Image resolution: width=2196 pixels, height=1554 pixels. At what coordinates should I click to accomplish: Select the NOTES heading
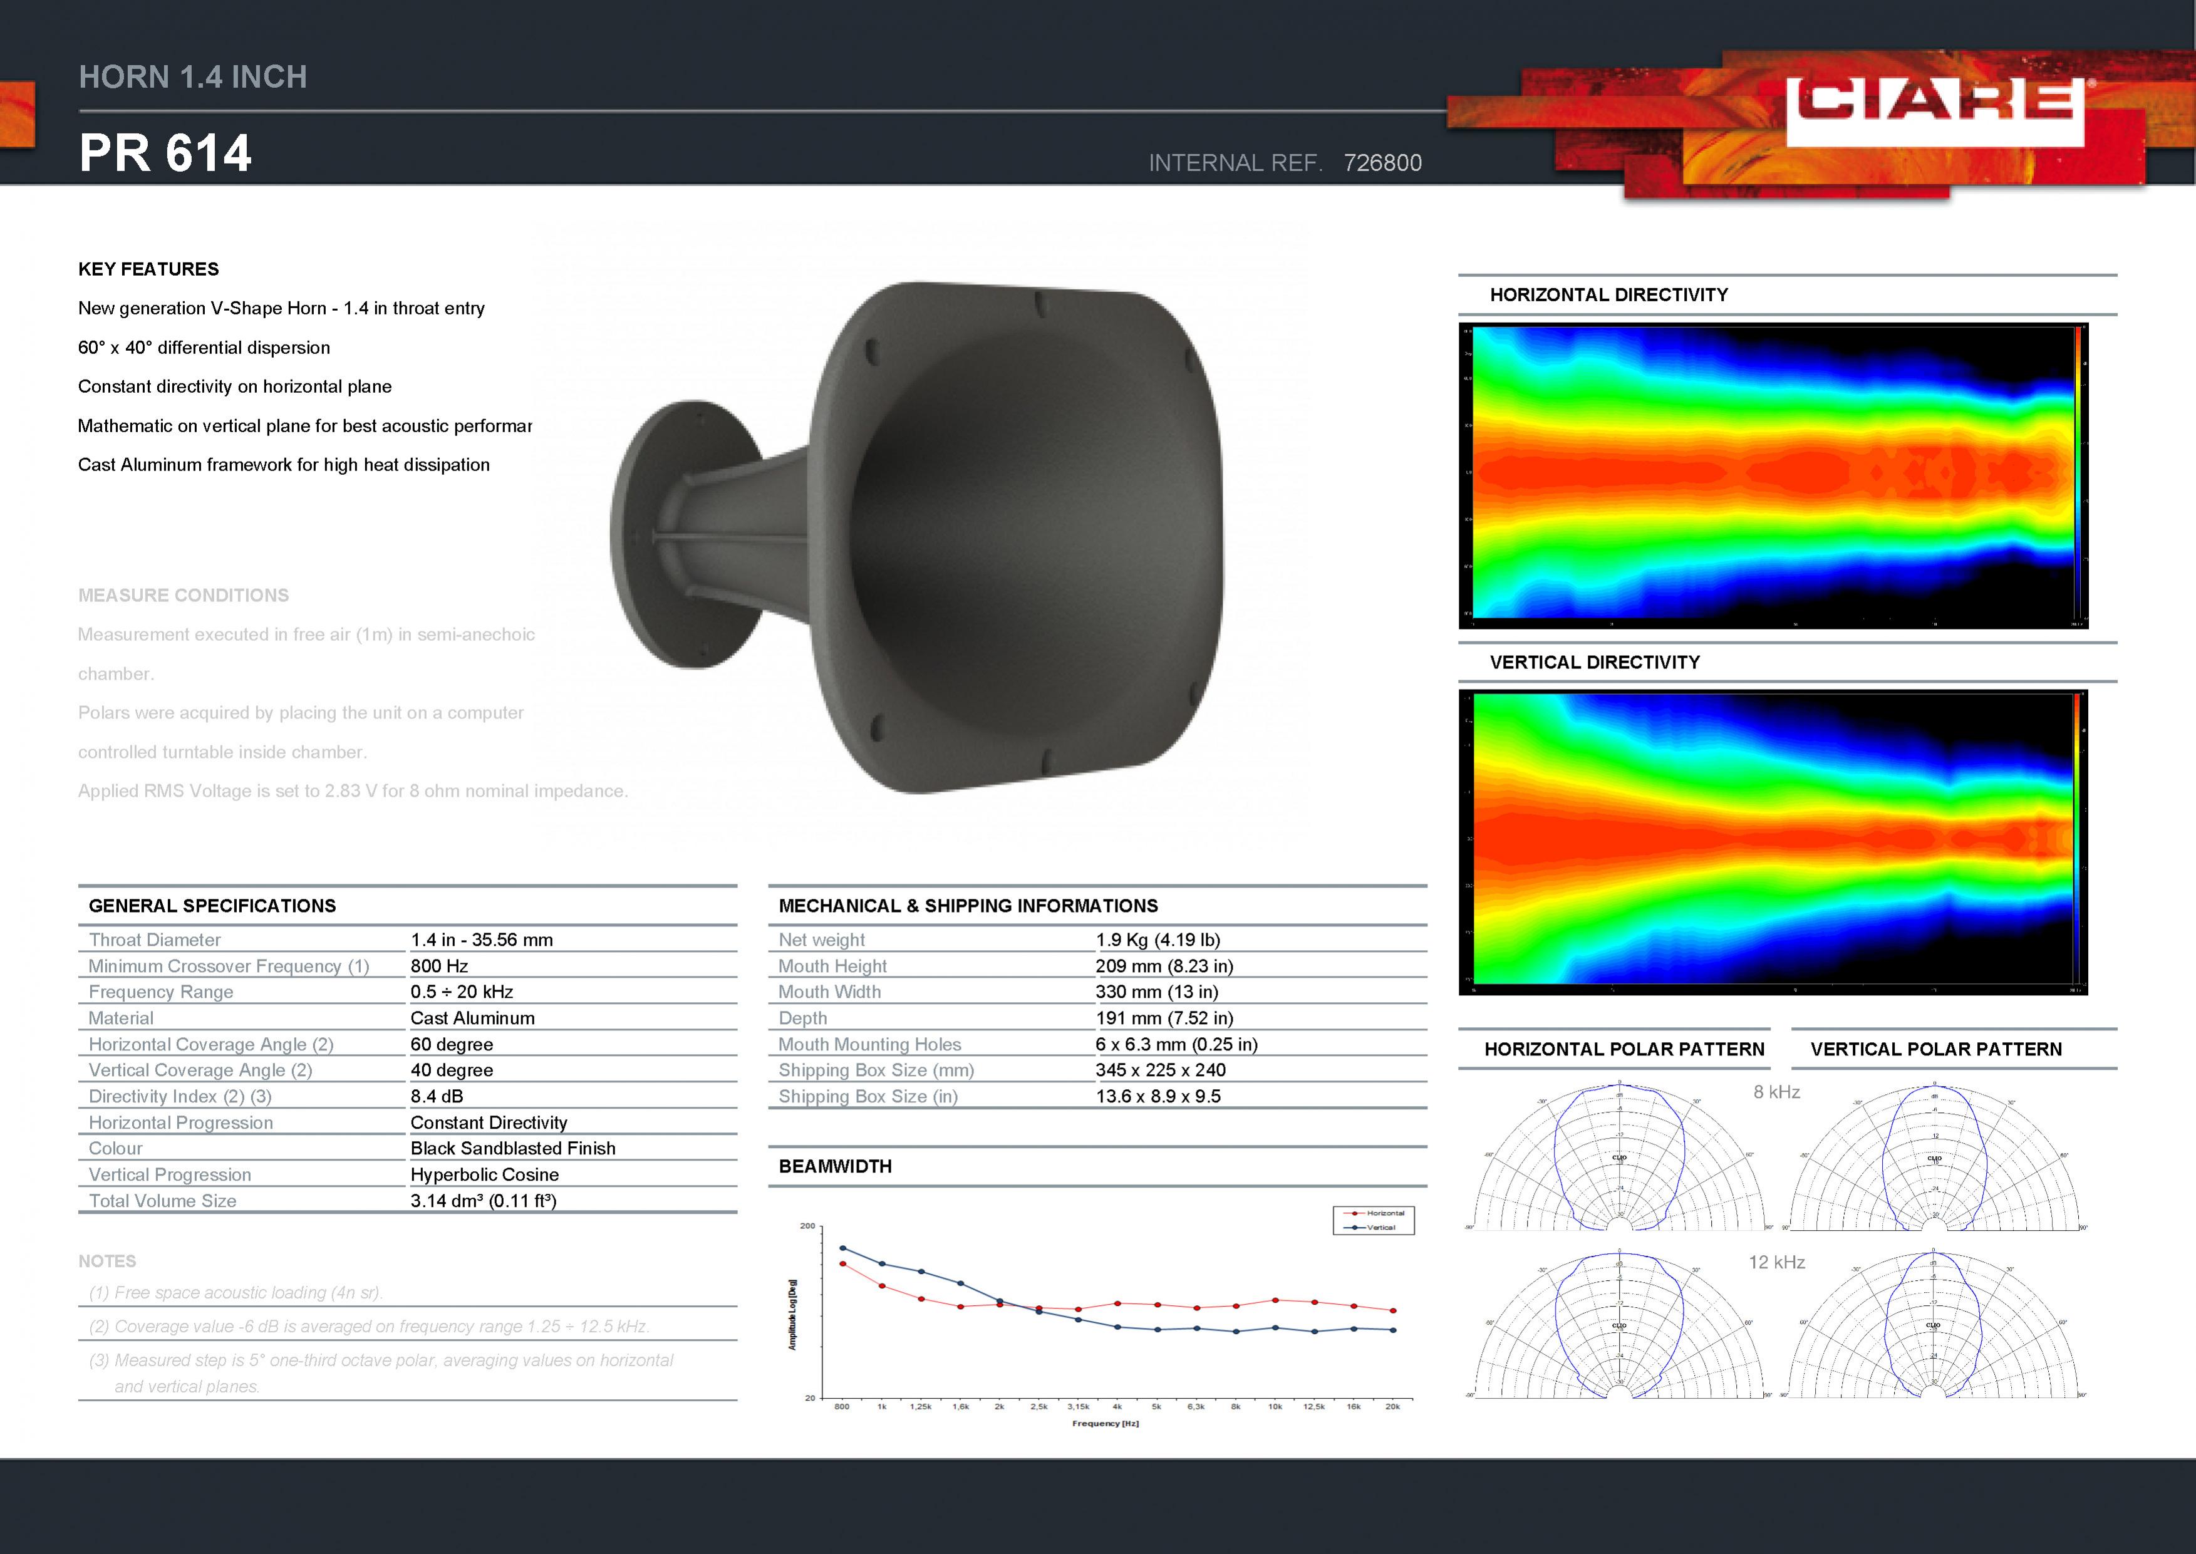(x=107, y=1262)
